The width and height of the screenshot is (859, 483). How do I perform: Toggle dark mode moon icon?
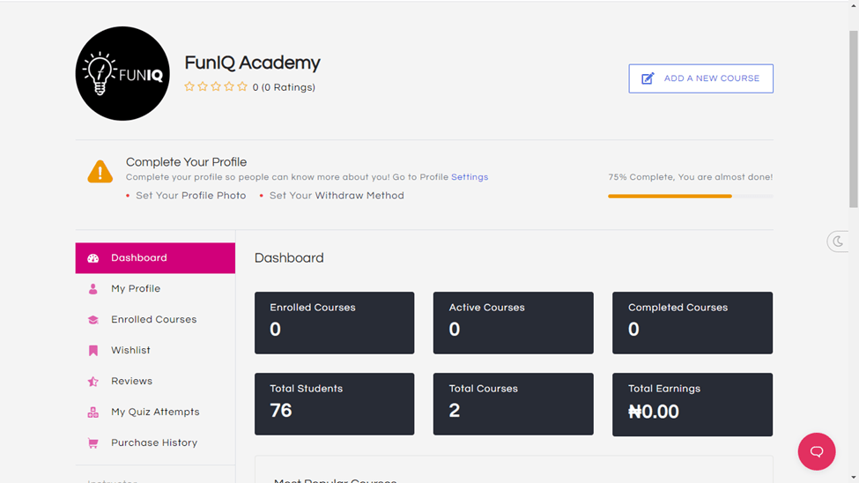838,241
